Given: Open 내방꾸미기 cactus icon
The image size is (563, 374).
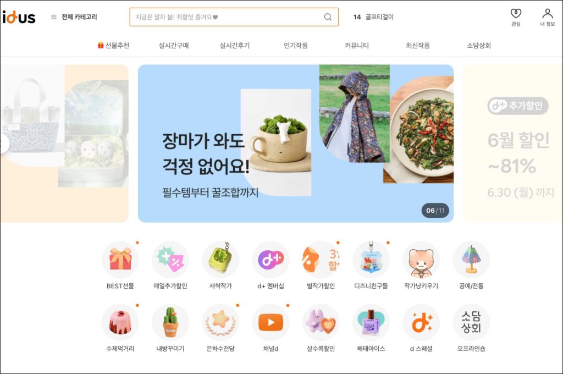Looking at the screenshot, I should (170, 322).
